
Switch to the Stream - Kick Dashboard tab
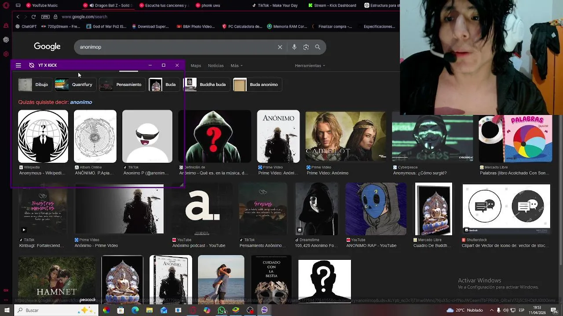pos(333,5)
